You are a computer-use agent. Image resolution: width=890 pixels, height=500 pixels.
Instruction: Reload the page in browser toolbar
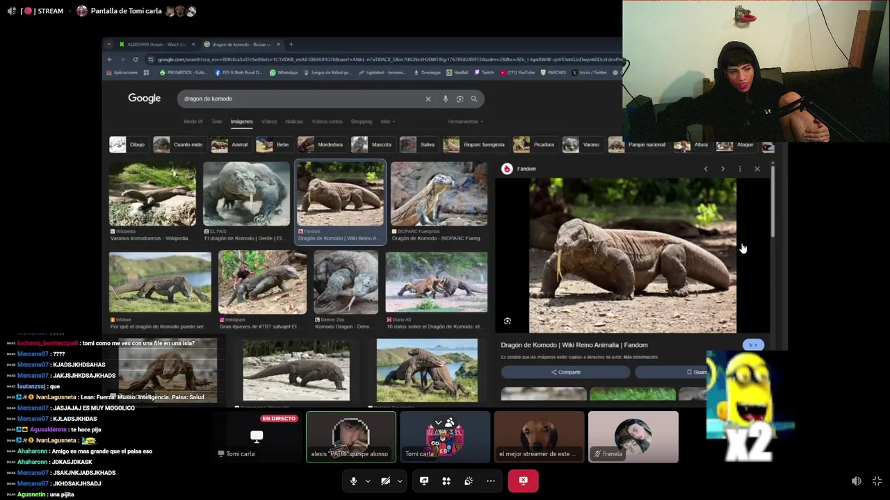[135, 60]
